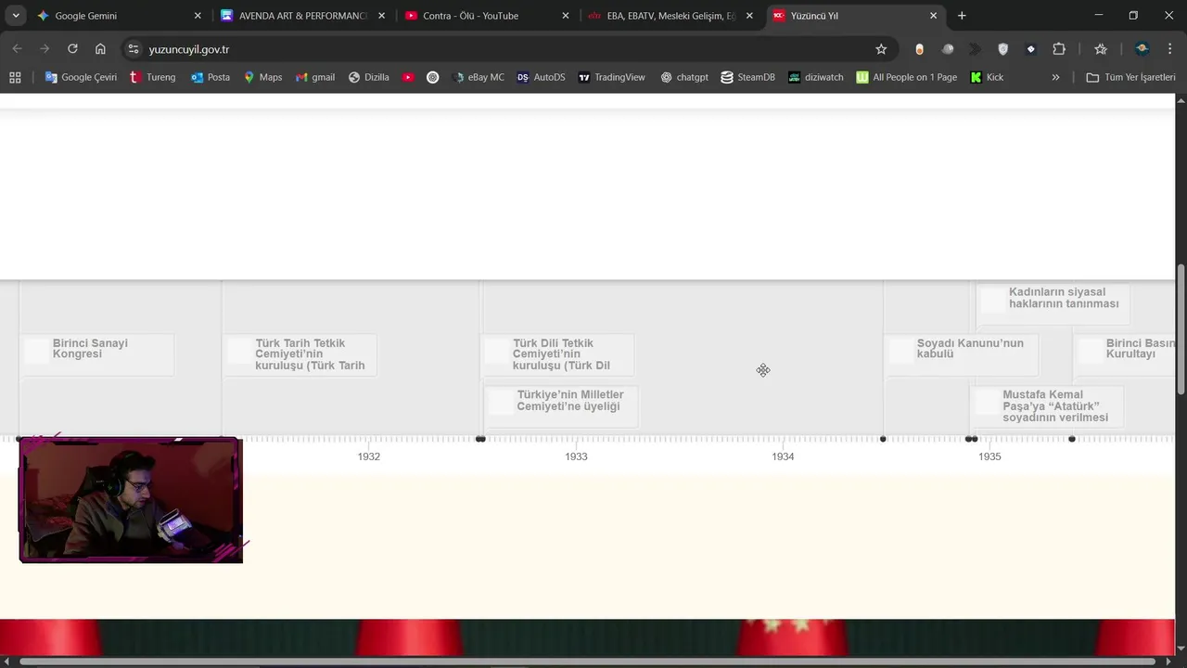This screenshot has height=668, width=1187.
Task: Open the AutoDS bookmark
Action: click(x=542, y=77)
